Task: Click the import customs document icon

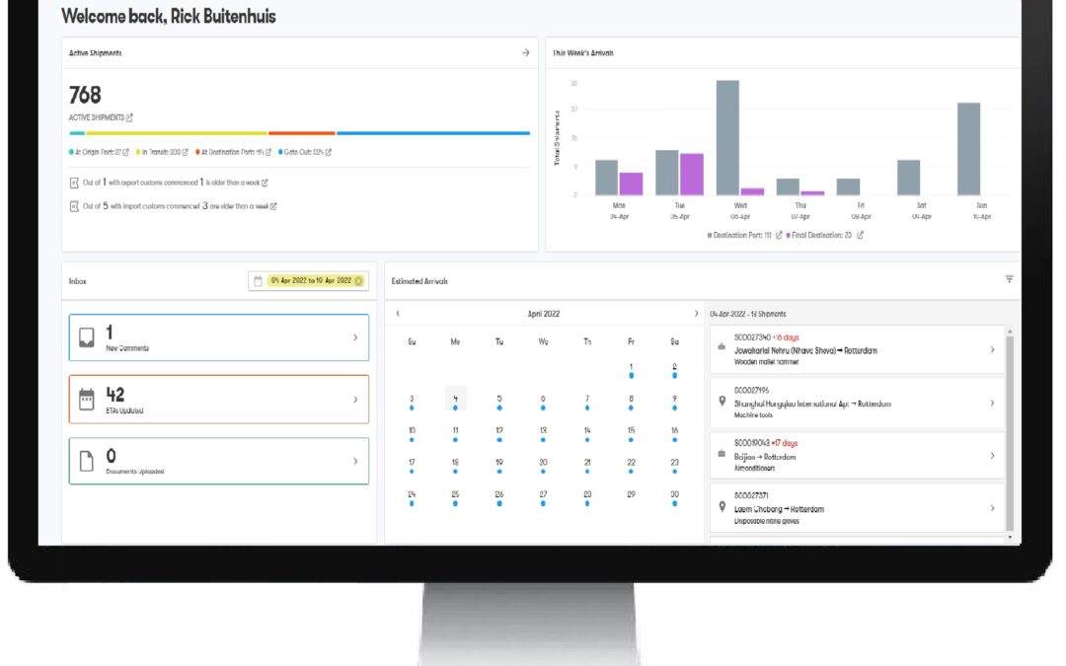Action: tap(75, 206)
